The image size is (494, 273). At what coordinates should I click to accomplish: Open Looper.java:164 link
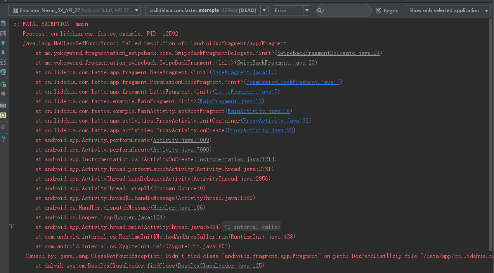pyautogui.click(x=139, y=217)
